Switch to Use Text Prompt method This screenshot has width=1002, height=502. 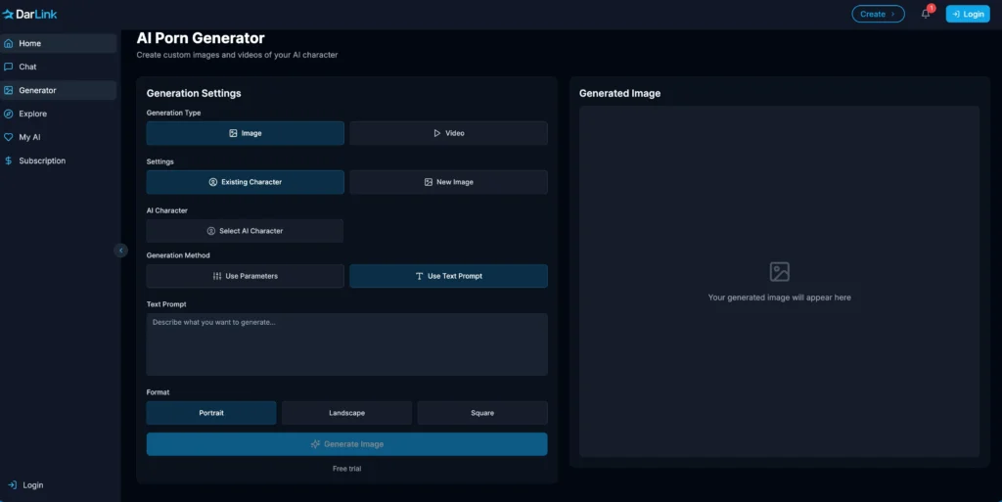pyautogui.click(x=448, y=276)
